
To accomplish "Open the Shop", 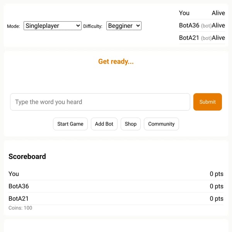I will point(131,124).
